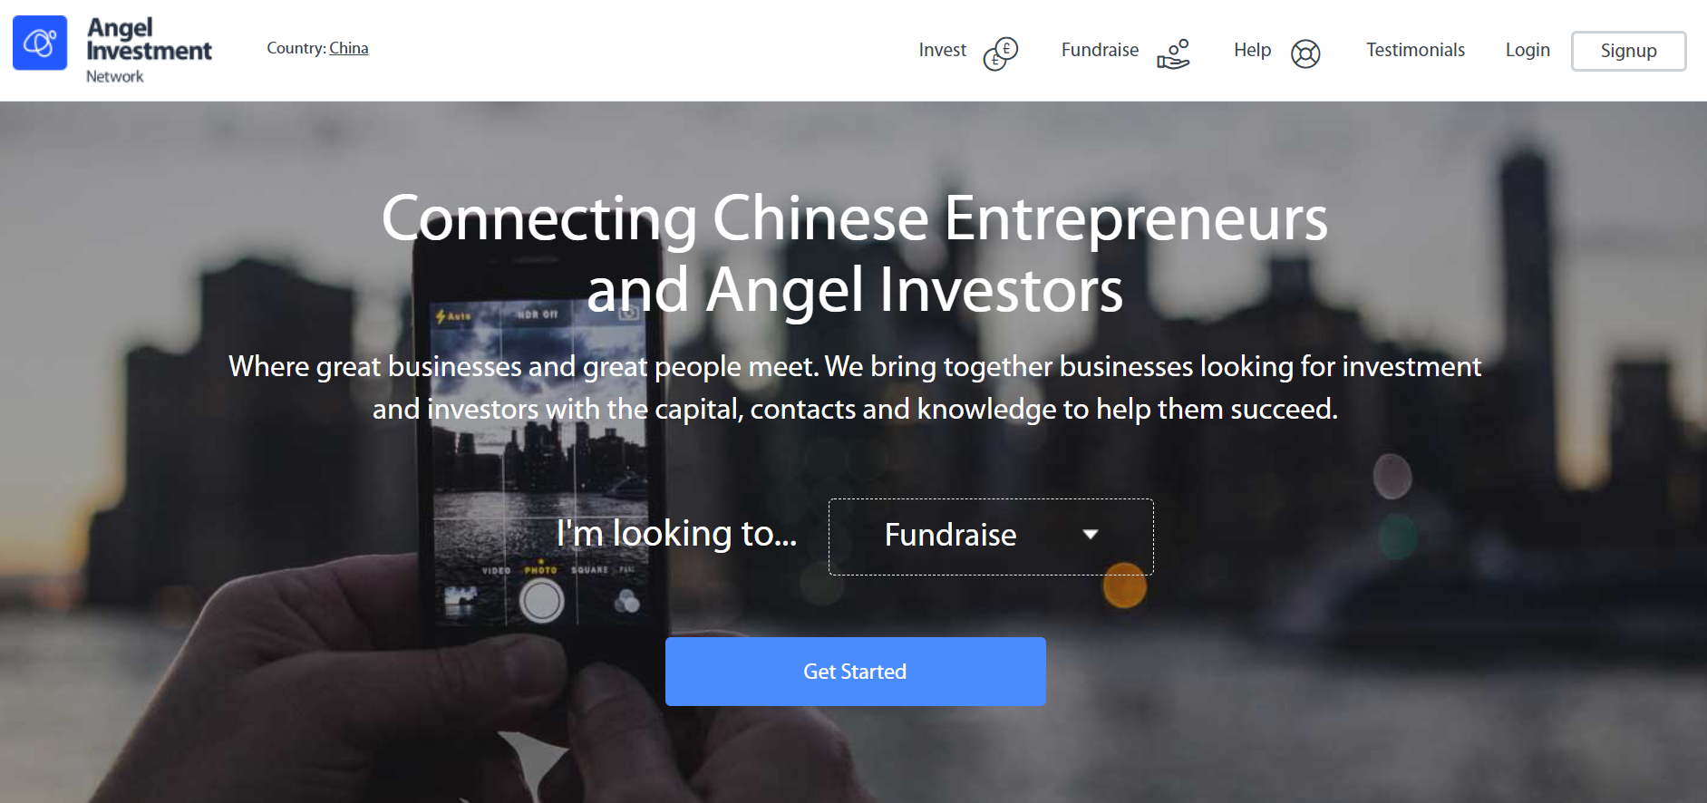Click the blue Get Started button

coord(855,672)
